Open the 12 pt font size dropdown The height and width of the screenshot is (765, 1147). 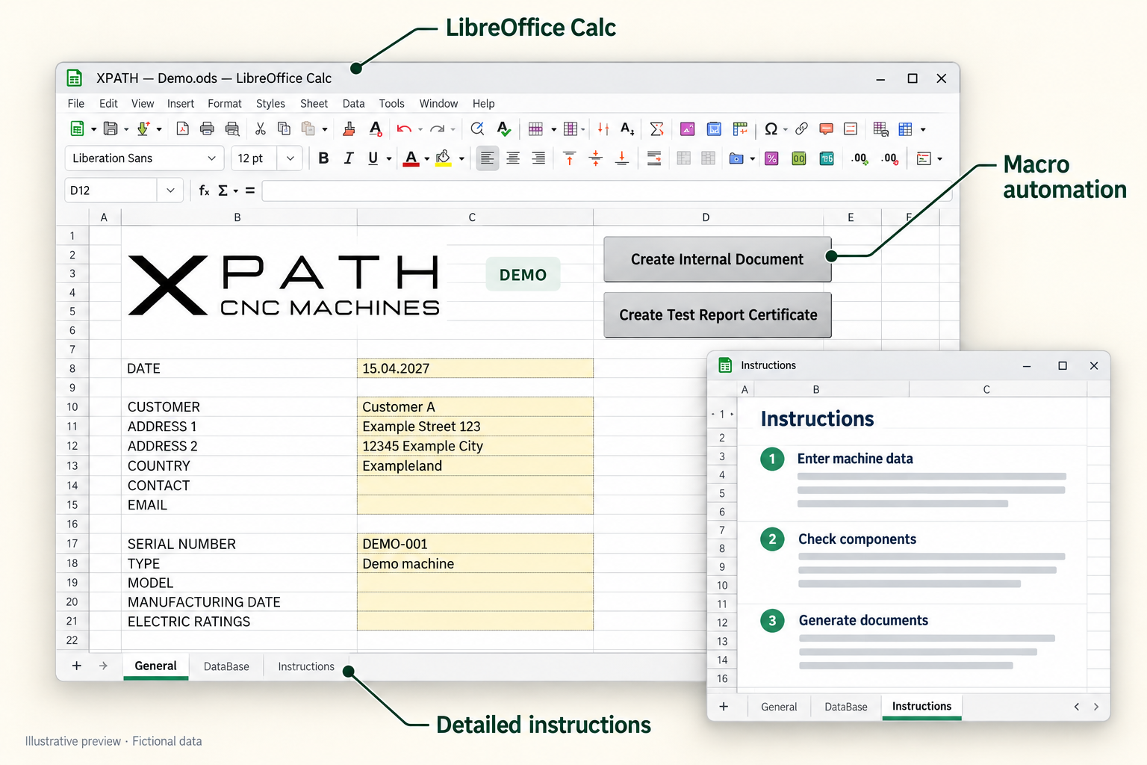click(x=290, y=158)
